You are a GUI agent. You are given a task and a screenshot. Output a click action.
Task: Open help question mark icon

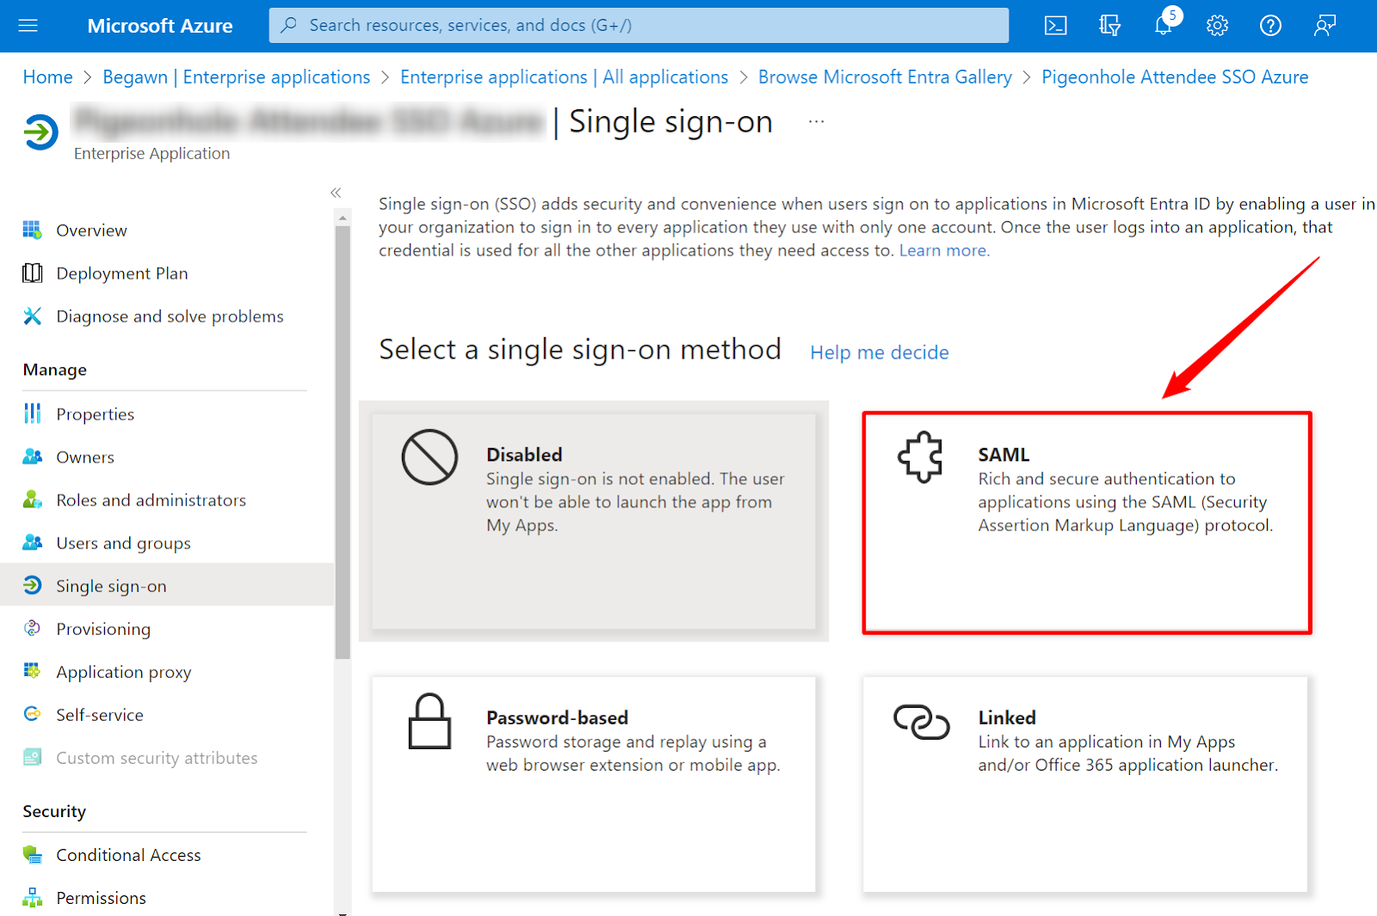1270,26
